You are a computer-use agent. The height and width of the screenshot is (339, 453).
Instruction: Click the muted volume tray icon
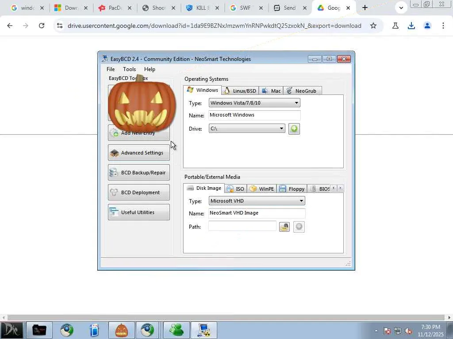408,331
